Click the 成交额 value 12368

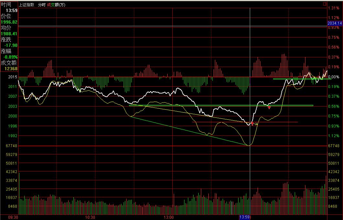coord(11,69)
